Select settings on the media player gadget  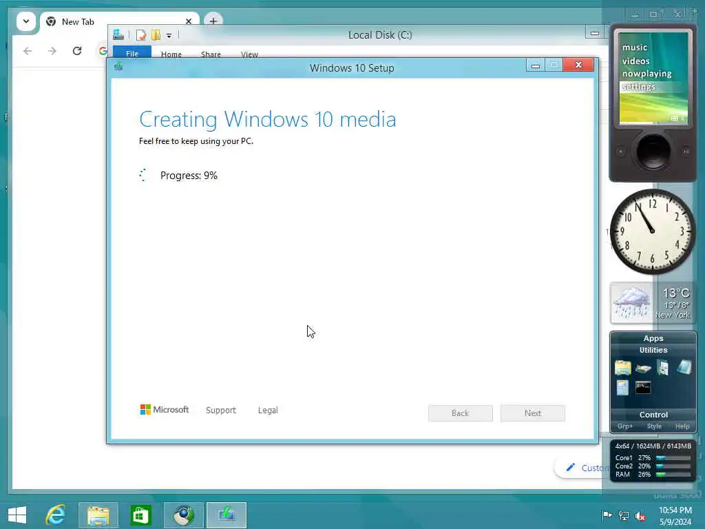click(638, 87)
